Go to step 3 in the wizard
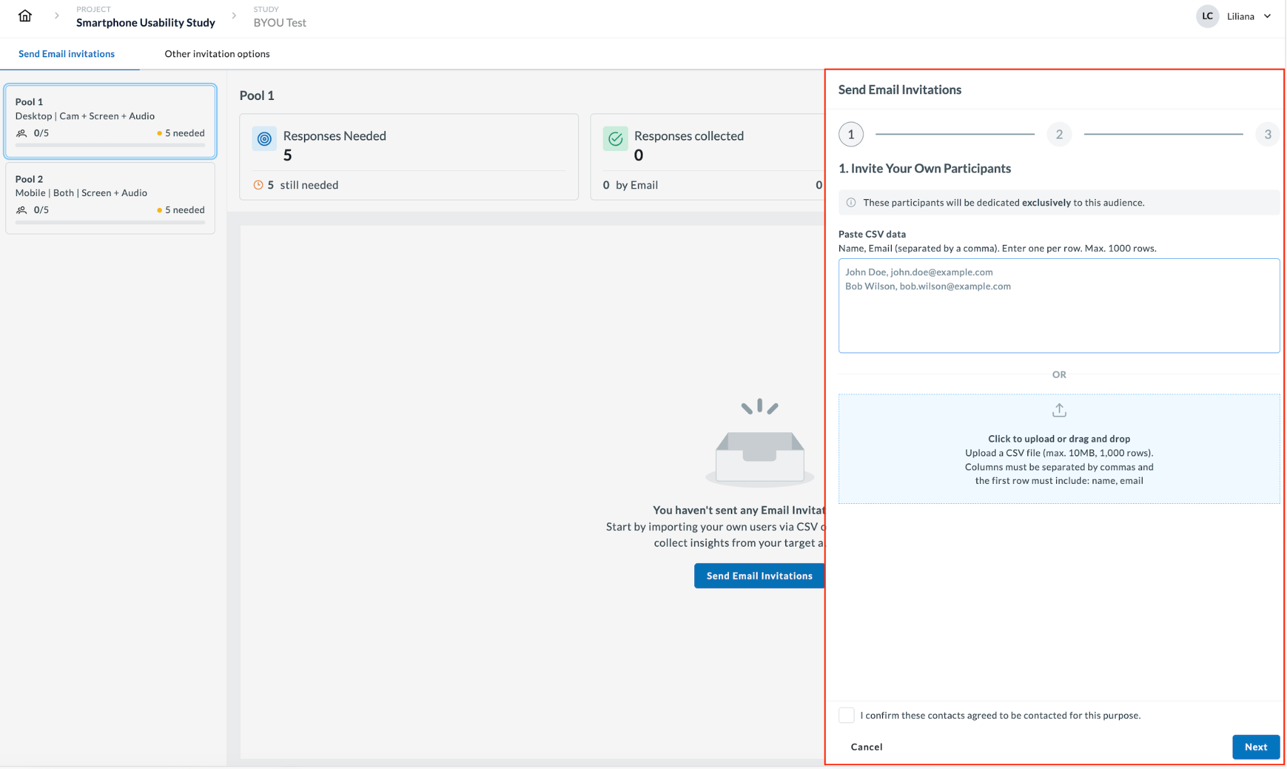Viewport: 1287px width, 769px height. (1268, 134)
